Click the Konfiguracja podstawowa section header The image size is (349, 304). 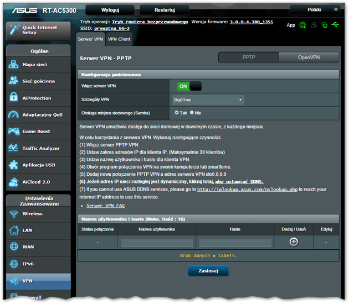pos(208,75)
